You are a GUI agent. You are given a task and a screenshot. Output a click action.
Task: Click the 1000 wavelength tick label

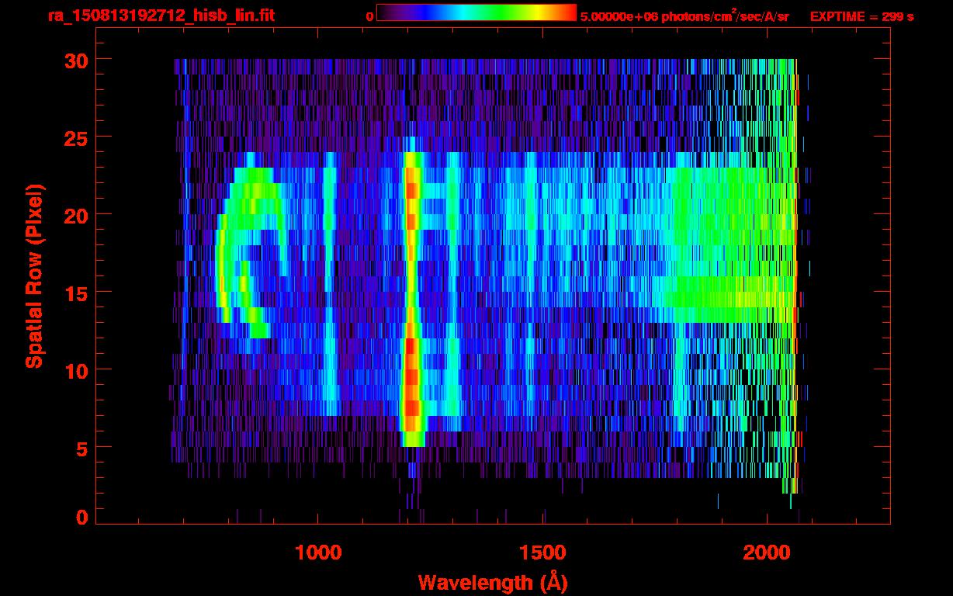point(318,552)
